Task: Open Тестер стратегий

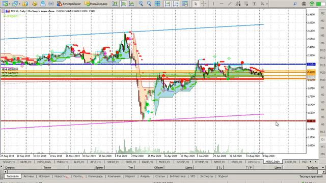Action: click(311, 176)
